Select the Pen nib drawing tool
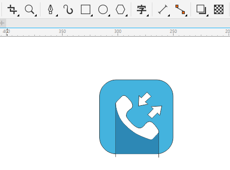The height and width of the screenshot is (170, 230). (50, 9)
